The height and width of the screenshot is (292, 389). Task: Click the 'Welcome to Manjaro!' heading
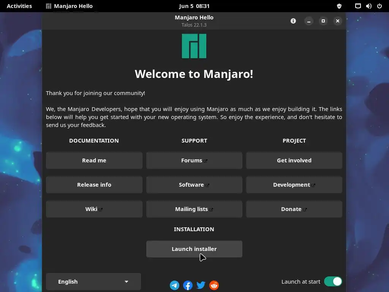point(194,74)
